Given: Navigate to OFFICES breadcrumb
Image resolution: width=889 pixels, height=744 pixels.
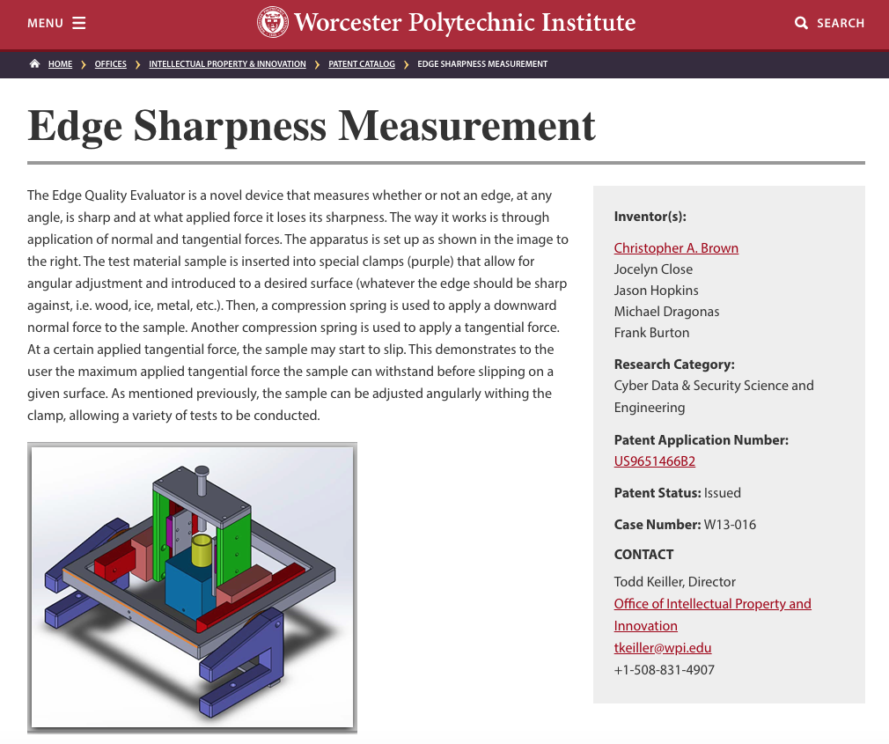Looking at the screenshot, I should point(111,64).
